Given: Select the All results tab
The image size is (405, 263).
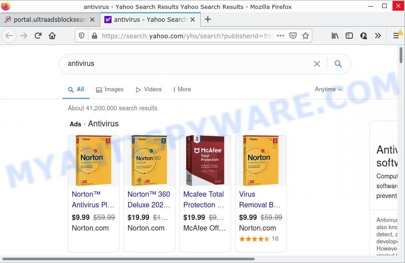Looking at the screenshot, I should [76, 89].
